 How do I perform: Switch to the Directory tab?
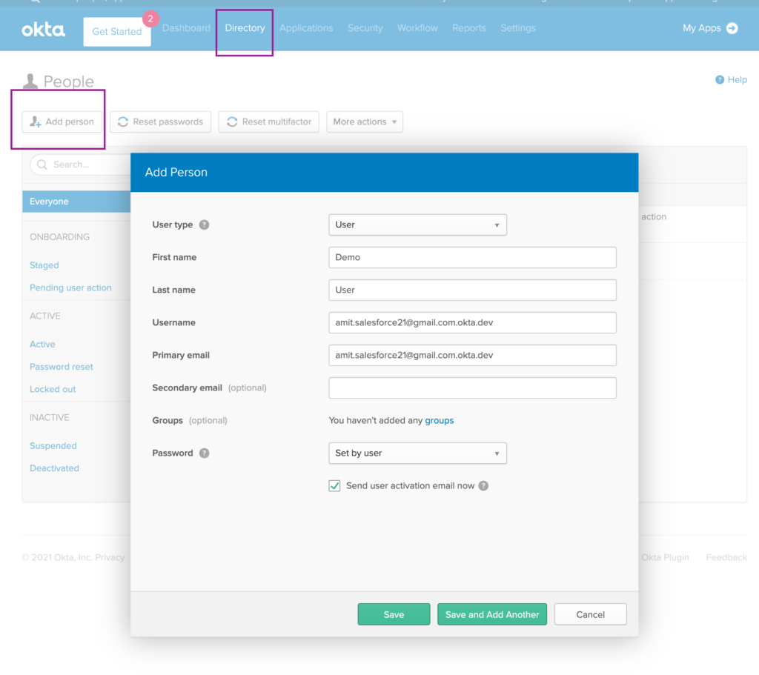tap(245, 28)
